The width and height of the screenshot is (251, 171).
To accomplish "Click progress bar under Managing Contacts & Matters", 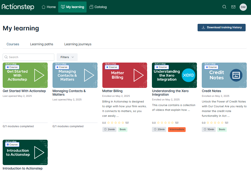I will tap(75, 123).
